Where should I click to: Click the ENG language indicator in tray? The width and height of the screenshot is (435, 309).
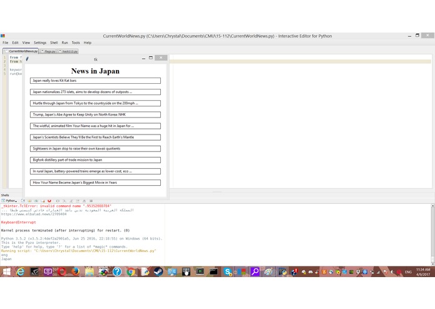point(408,272)
